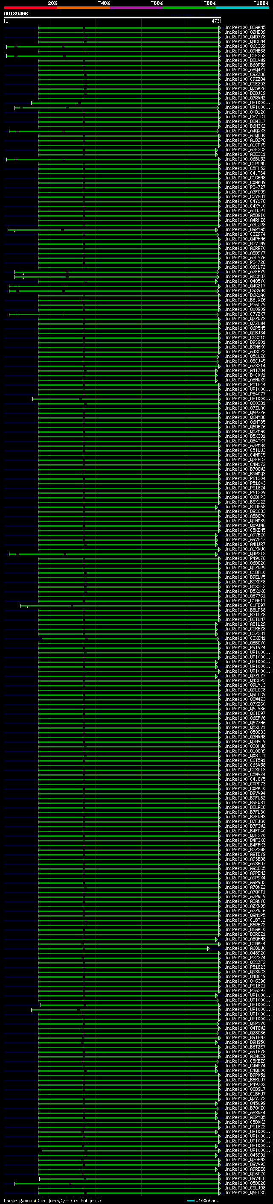
Task: Select the UniRef100_C6SX15 label
Action: pyautogui.click(x=245, y=337)
